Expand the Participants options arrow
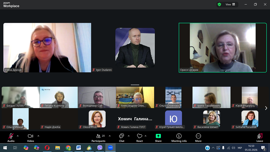This screenshot has height=152, width=270. point(109,136)
